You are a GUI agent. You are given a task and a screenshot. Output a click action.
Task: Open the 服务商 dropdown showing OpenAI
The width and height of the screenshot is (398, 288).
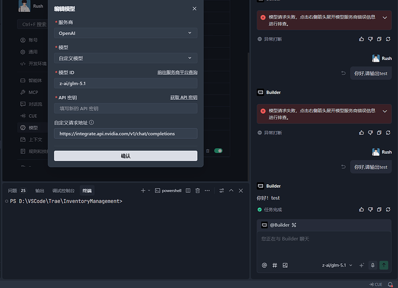pyautogui.click(x=126, y=33)
